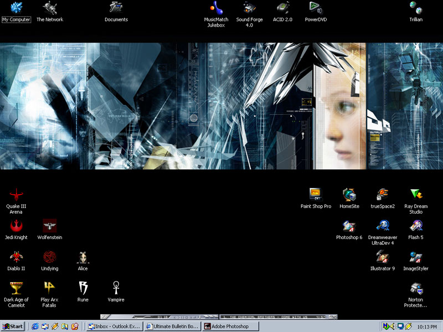The height and width of the screenshot is (332, 443).
Task: Switch to Ultimate Bulletin Board window
Action: click(x=173, y=326)
